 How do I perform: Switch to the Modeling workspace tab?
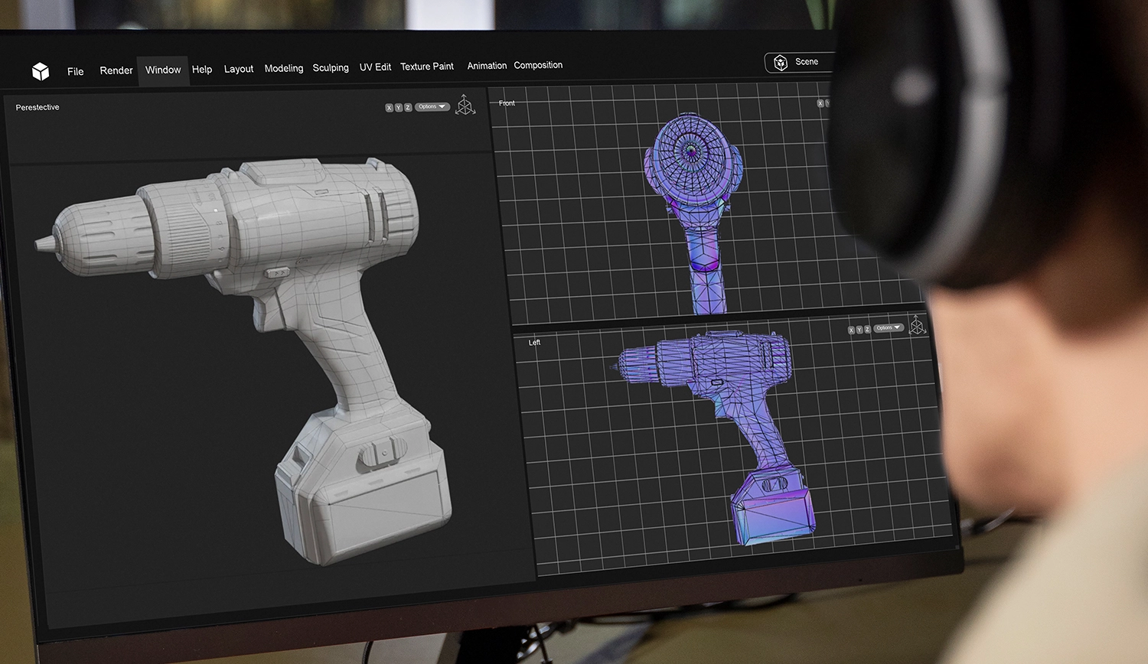pos(283,68)
